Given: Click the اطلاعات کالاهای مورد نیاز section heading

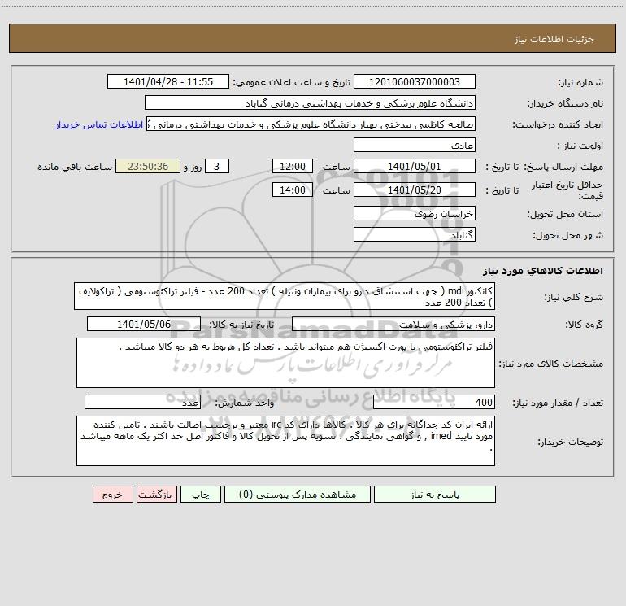Looking at the screenshot, I should click(x=543, y=271).
